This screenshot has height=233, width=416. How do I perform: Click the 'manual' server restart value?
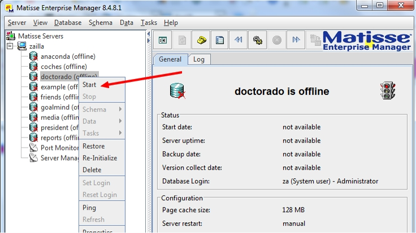pyautogui.click(x=294, y=223)
